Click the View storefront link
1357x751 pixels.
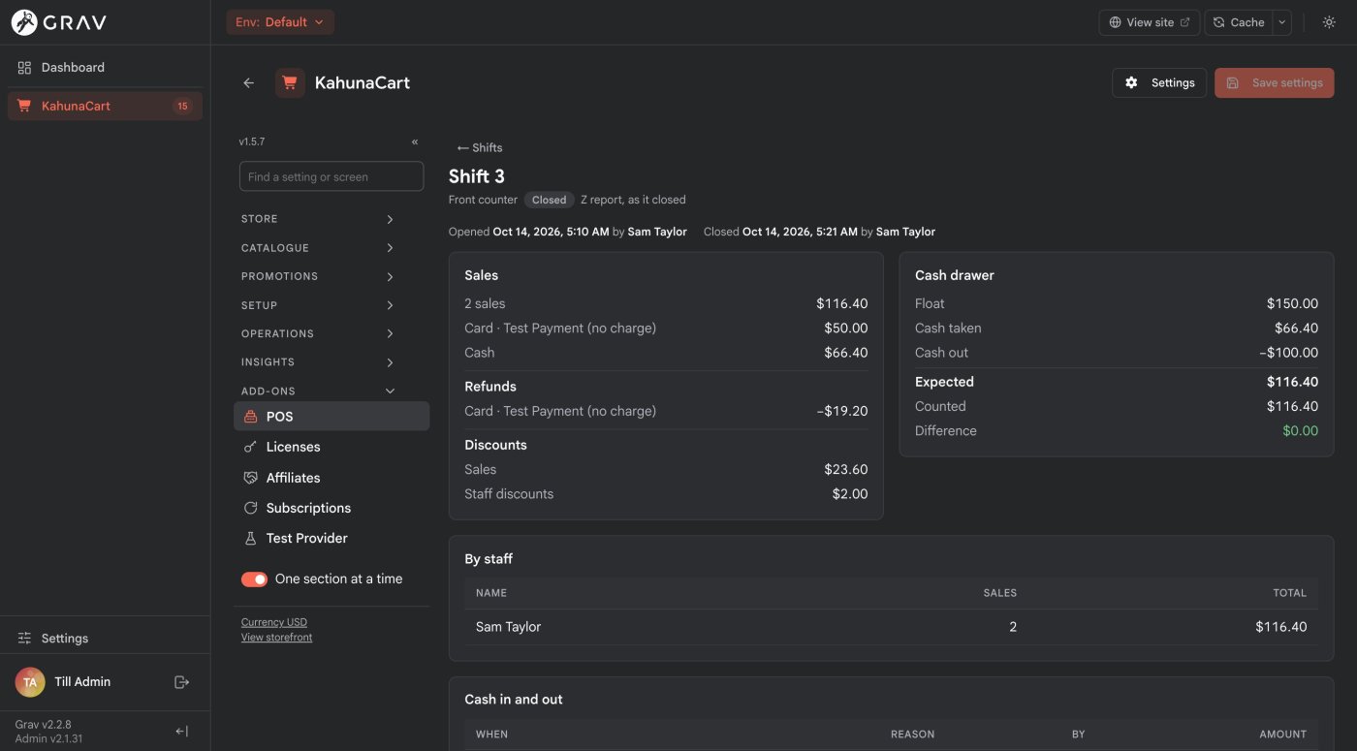click(276, 637)
